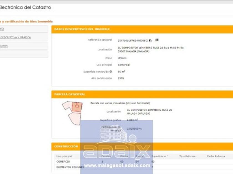Click the 90 m² built surface value
The height and width of the screenshot is (174, 233).
pos(121,72)
